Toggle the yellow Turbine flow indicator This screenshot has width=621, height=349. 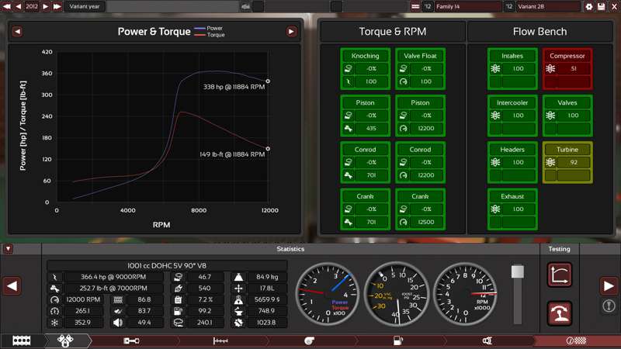pos(567,161)
